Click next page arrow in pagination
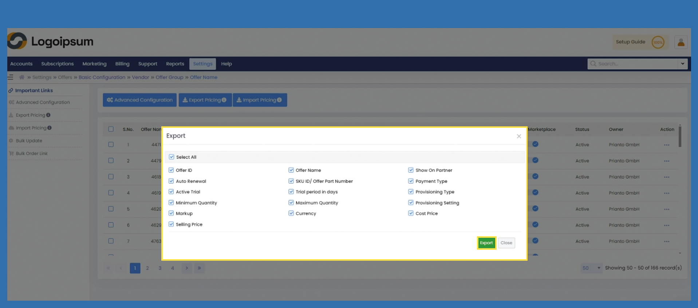698x308 pixels. point(187,268)
